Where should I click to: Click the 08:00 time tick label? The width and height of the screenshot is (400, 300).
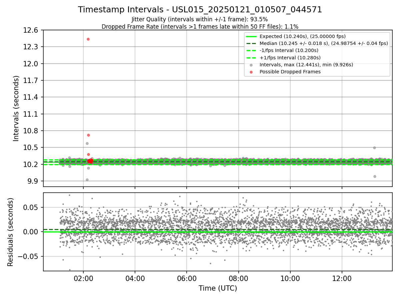tap(238, 279)
